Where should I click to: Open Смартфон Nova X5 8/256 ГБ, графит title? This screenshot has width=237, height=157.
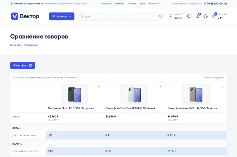coord(71,108)
